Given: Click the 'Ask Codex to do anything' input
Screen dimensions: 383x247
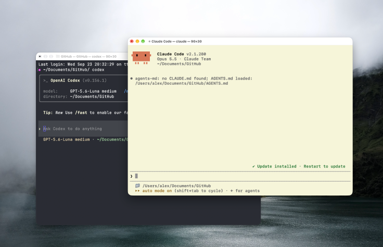Looking at the screenshot, I should tap(83, 128).
